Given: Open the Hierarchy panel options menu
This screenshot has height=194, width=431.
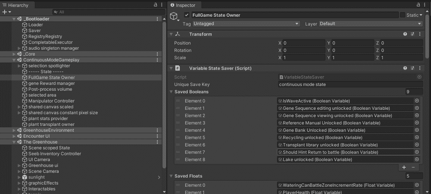Looking at the screenshot, I should (x=161, y=5).
